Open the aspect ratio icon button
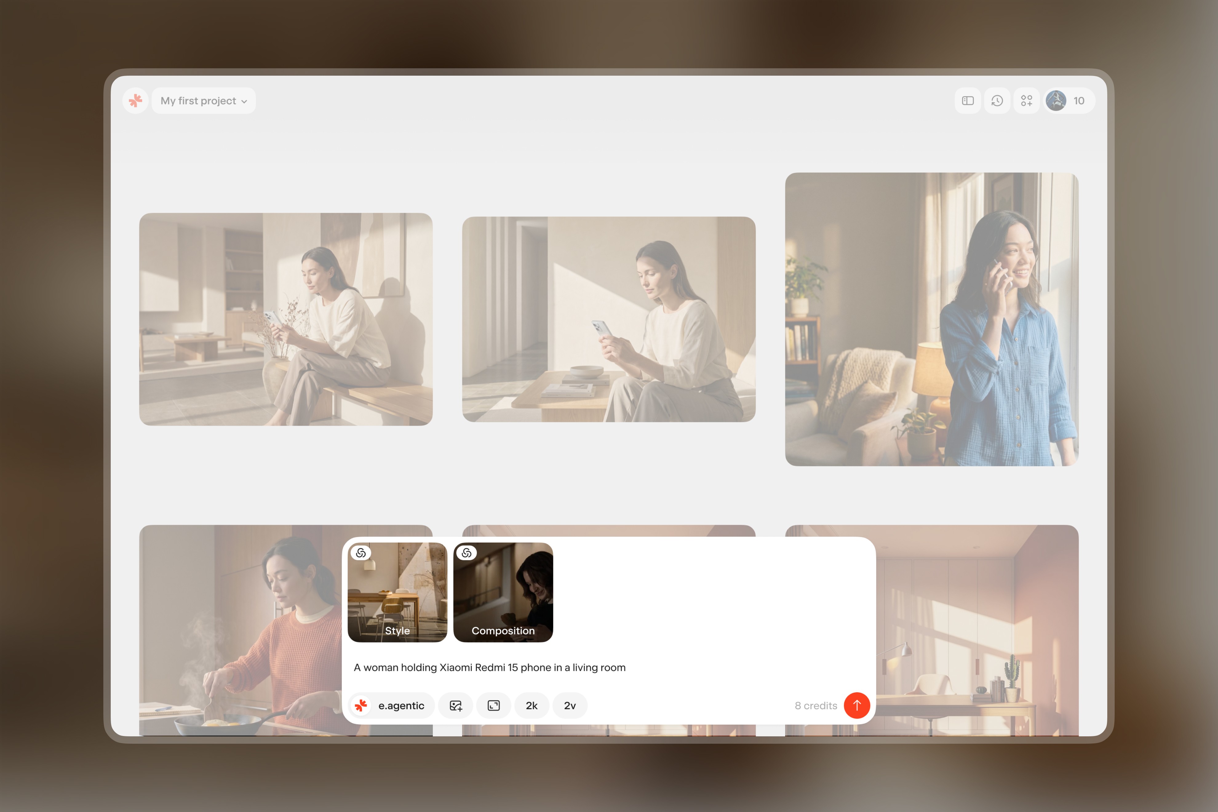Screen dimensions: 1218x812 click(x=494, y=705)
